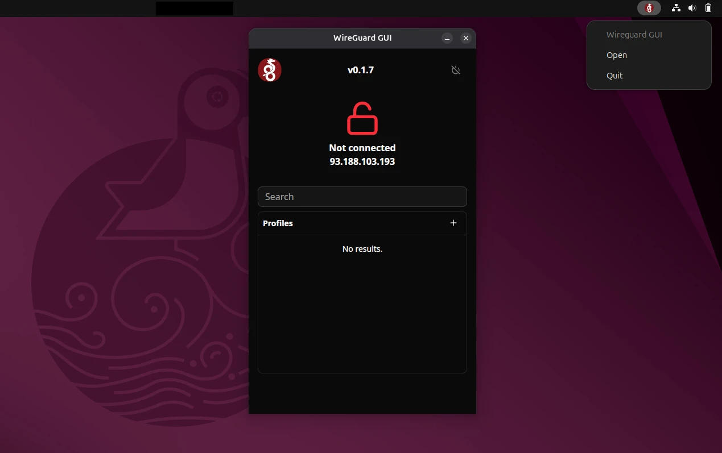Click the v0.1.7 version label
722x453 pixels.
[361, 69]
